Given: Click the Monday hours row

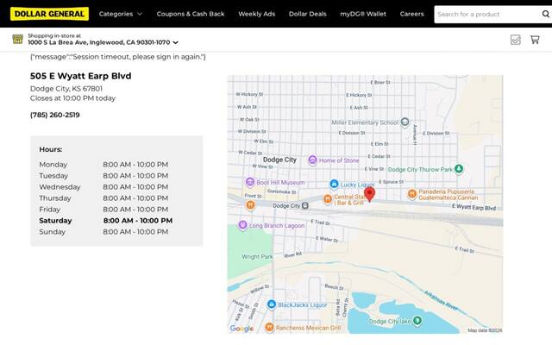Looking at the screenshot, I should pos(103,165).
